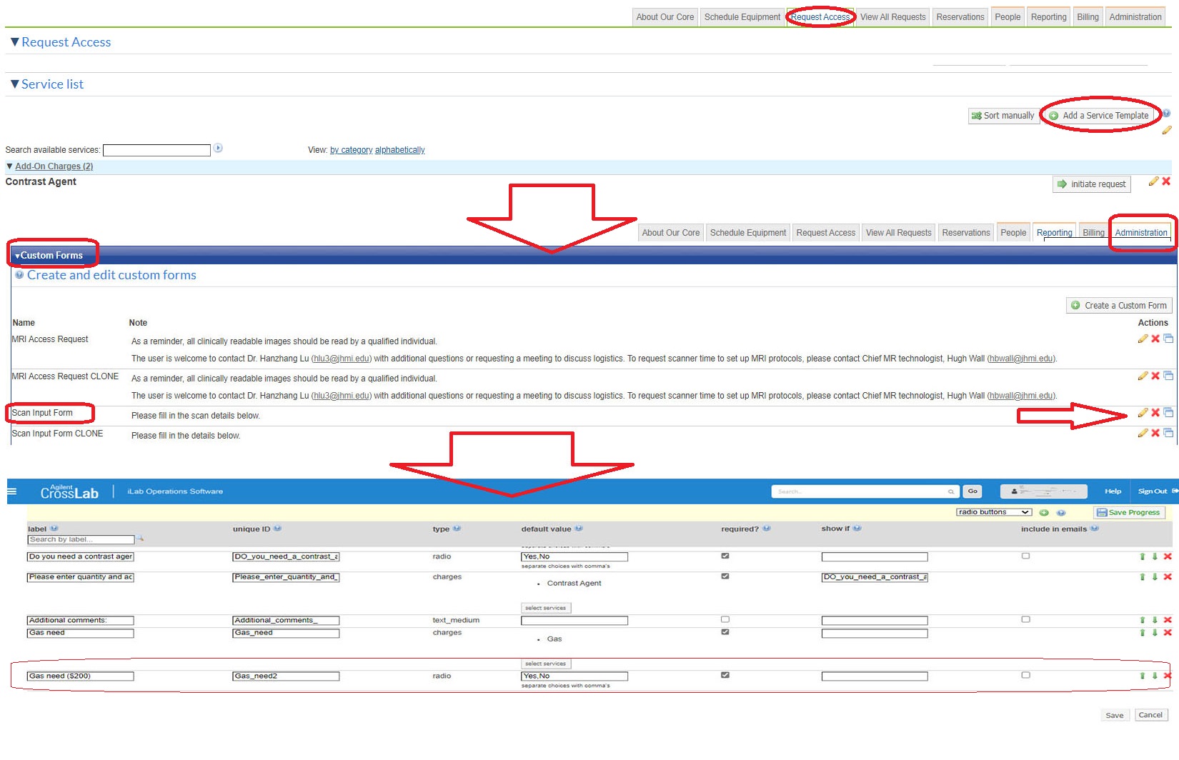Delete the MRI Access Request form via red X
This screenshot has height=760, width=1179.
point(1155,339)
